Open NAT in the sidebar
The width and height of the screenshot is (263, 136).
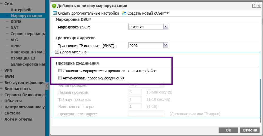pyautogui.click(x=14, y=28)
